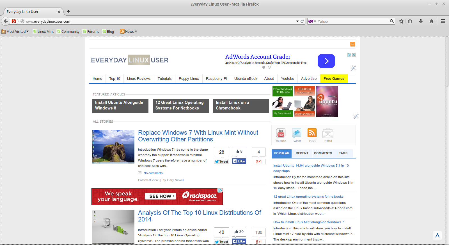Click the AdChoices triangle on AdWords ad
This screenshot has height=245, width=449.
click(349, 55)
